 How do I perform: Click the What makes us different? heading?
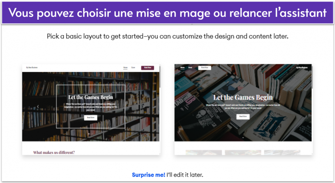tap(54, 153)
